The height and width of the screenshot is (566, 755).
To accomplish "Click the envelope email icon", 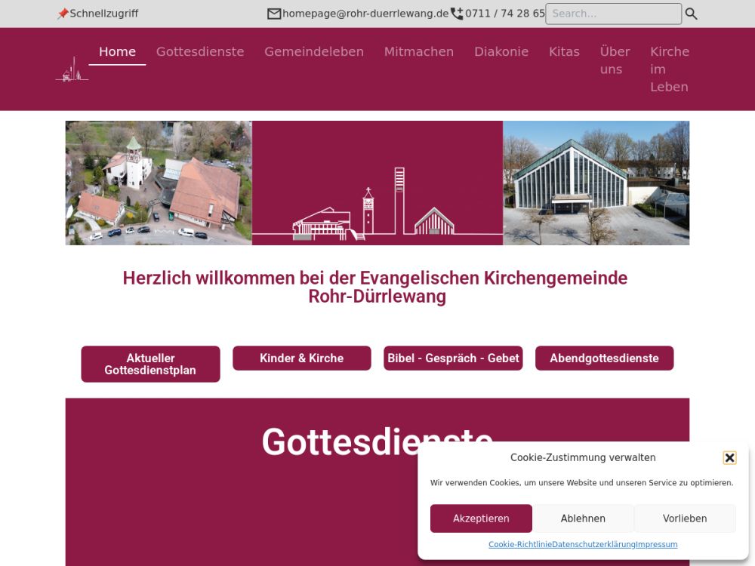I will 274,14.
